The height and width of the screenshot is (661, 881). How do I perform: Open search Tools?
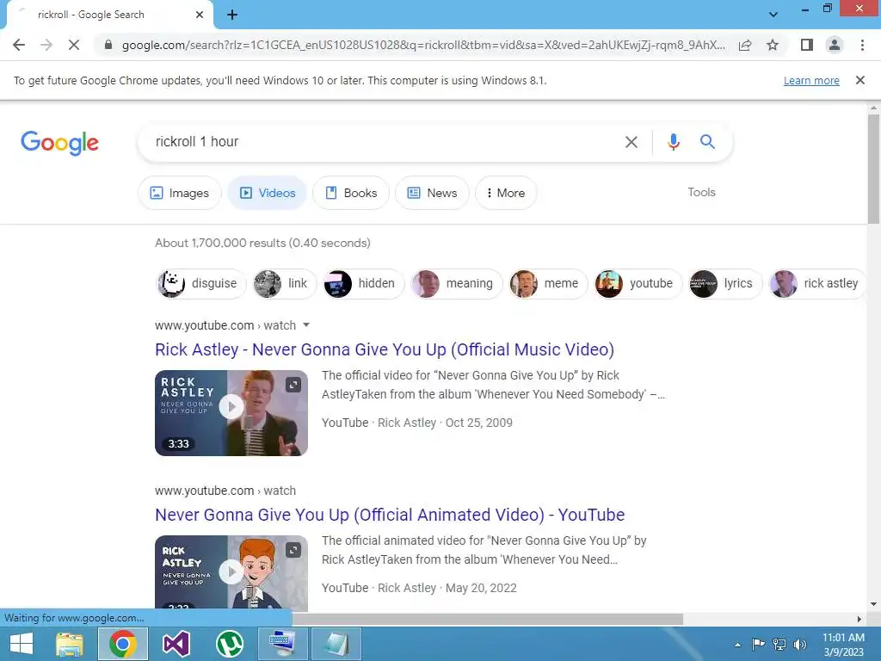coord(701,192)
